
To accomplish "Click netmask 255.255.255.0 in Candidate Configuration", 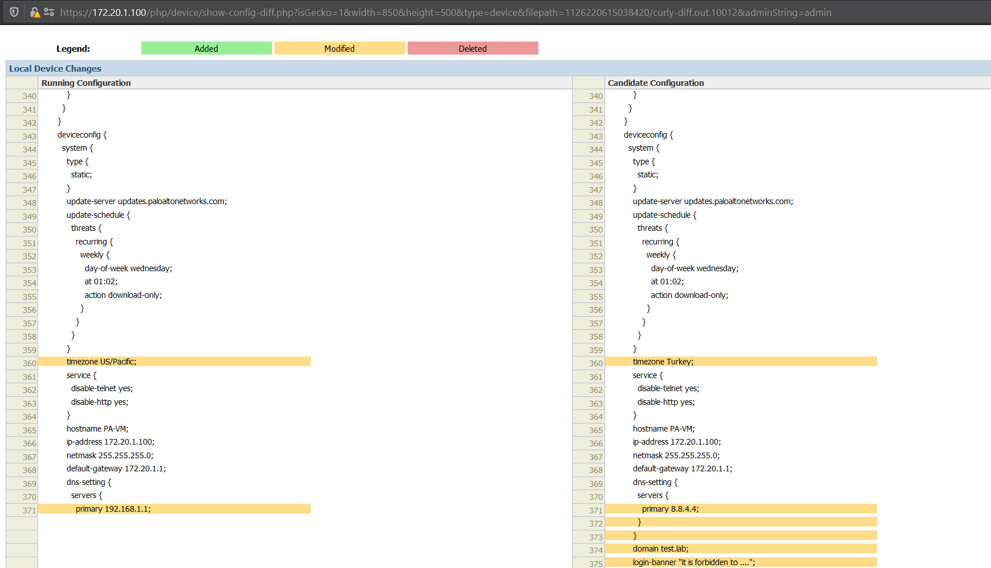I will (x=676, y=455).
